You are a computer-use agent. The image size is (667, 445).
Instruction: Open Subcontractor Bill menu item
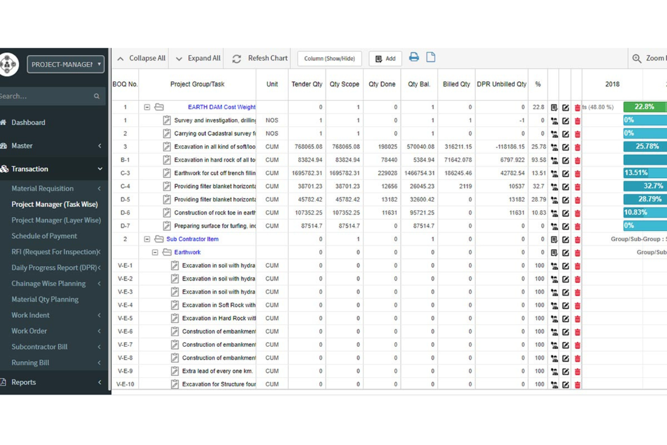pos(39,347)
